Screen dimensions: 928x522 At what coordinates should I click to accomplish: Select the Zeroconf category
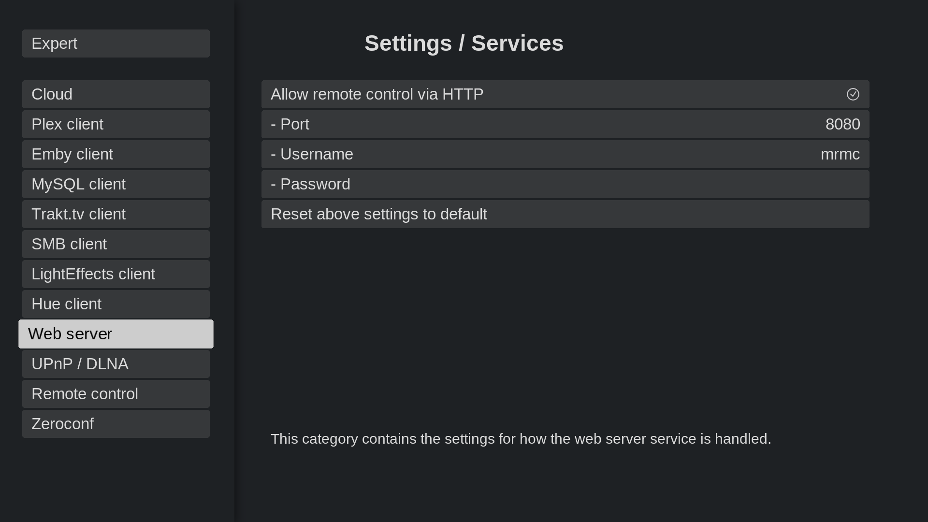[x=116, y=424]
